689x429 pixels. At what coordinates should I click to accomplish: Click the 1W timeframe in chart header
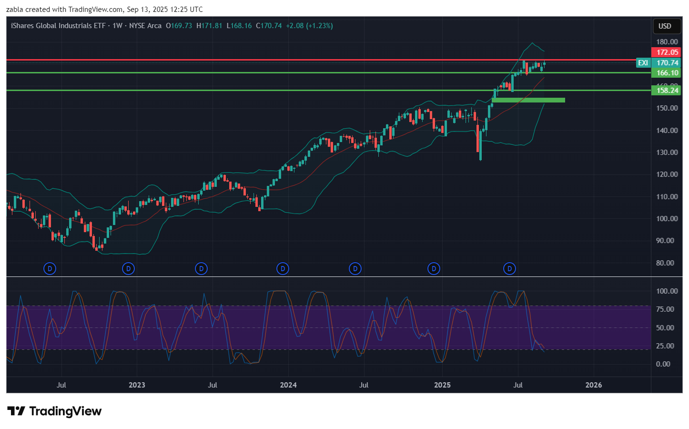(x=117, y=26)
